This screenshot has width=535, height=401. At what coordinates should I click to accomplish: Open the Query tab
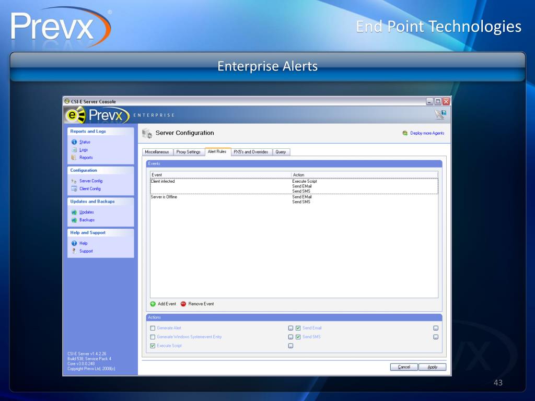[281, 152]
